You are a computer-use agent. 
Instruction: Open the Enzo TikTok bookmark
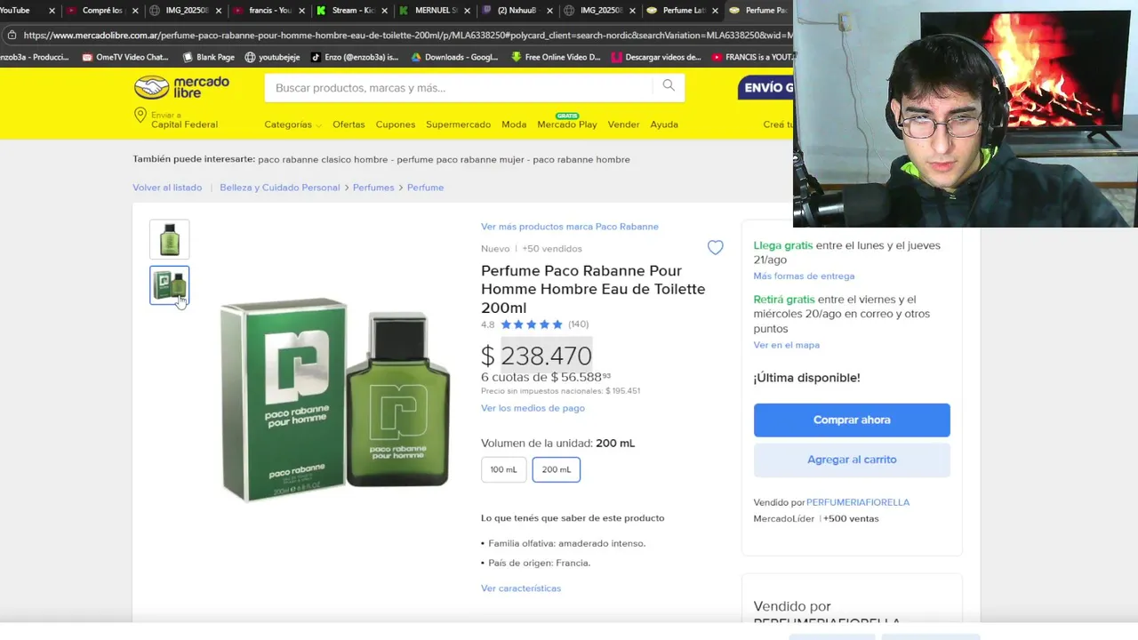354,57
